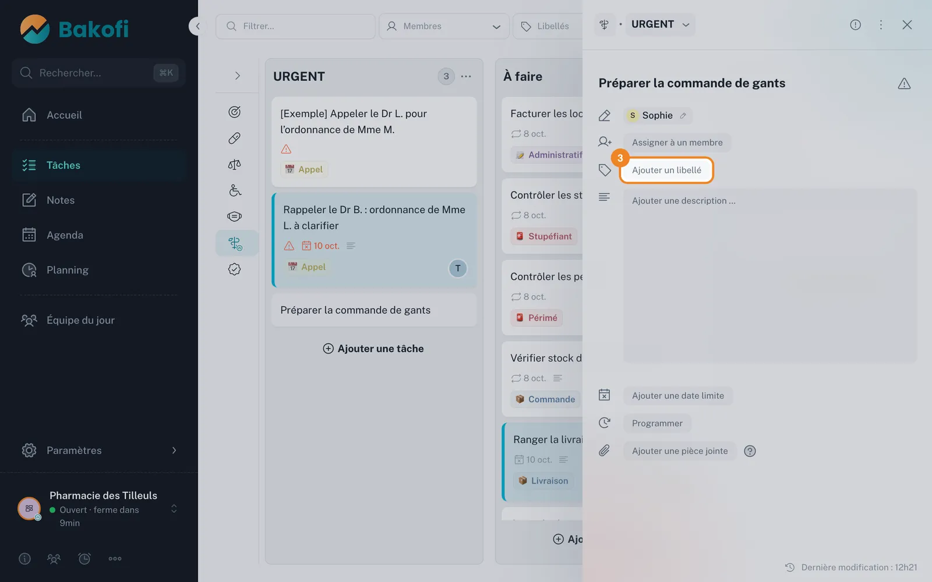Click Ajouter une pièce jointe
This screenshot has height=582, width=932.
pyautogui.click(x=680, y=451)
